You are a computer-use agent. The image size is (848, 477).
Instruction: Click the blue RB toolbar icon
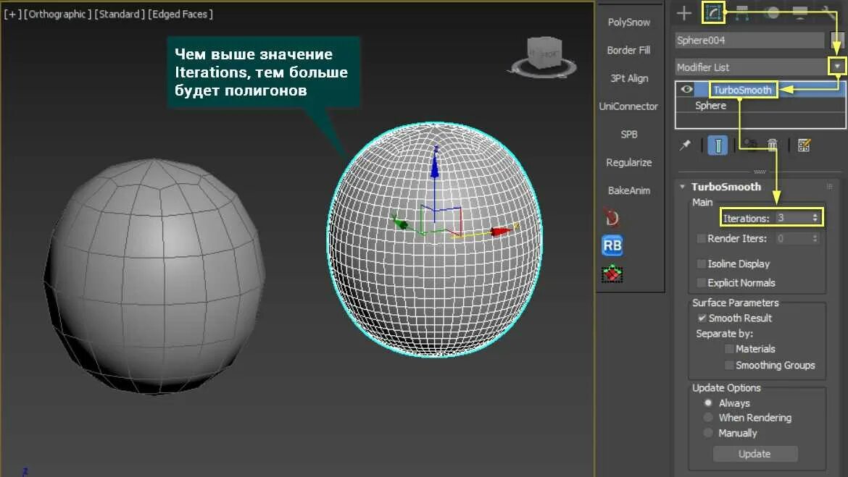612,246
